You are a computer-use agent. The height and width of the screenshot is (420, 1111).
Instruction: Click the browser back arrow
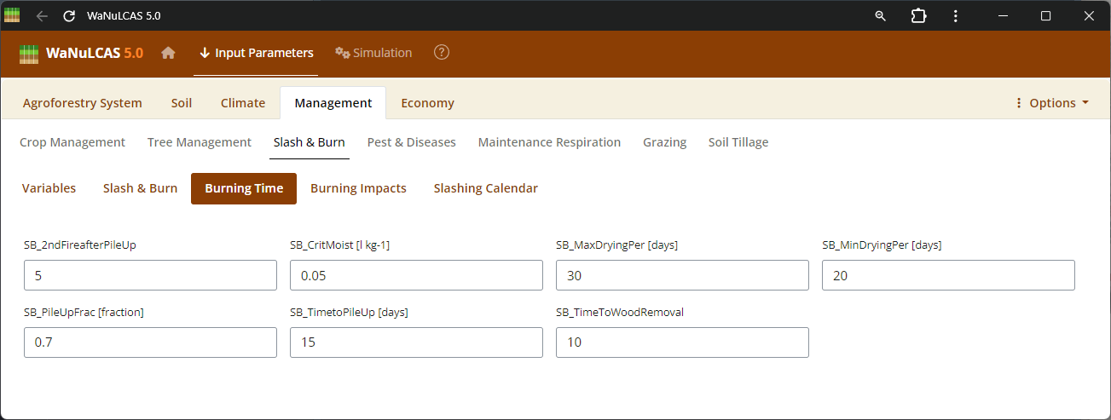(x=42, y=16)
